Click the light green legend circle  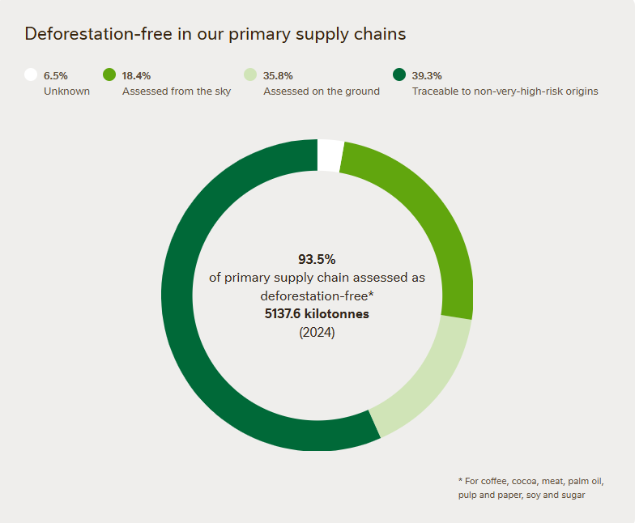coord(251,75)
